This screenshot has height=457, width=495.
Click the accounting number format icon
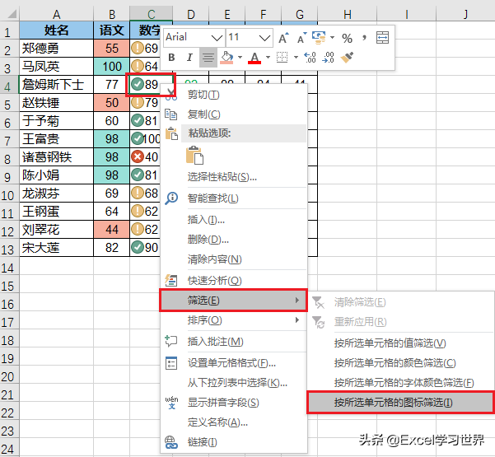click(x=319, y=38)
